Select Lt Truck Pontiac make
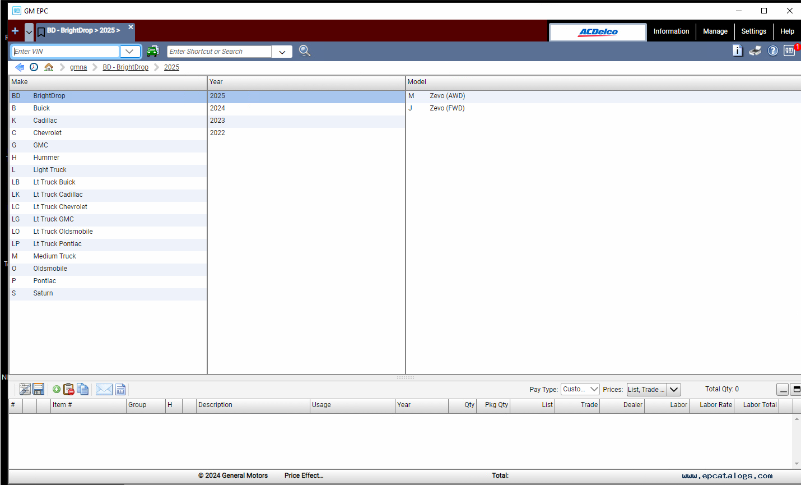 click(108, 244)
